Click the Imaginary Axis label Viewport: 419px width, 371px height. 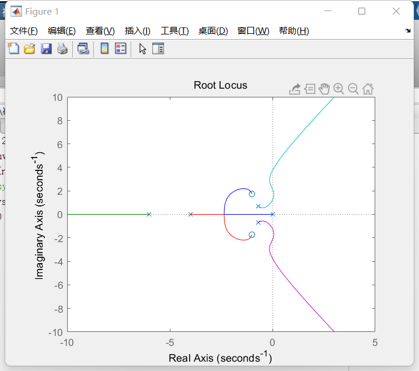point(38,215)
